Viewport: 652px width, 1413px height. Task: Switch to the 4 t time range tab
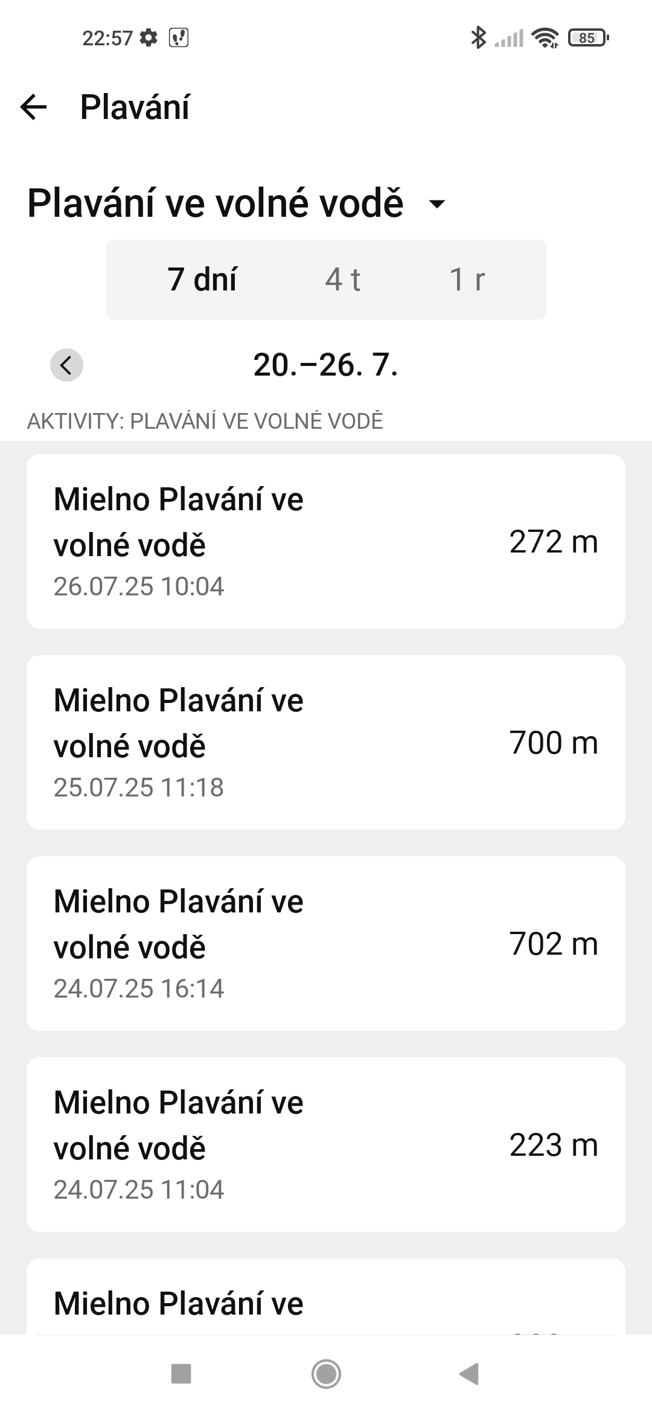pos(342,280)
